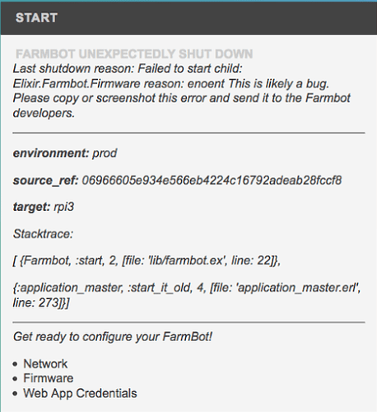Select the Stacktrace heading
This screenshot has height=412, width=377.
pos(43,234)
